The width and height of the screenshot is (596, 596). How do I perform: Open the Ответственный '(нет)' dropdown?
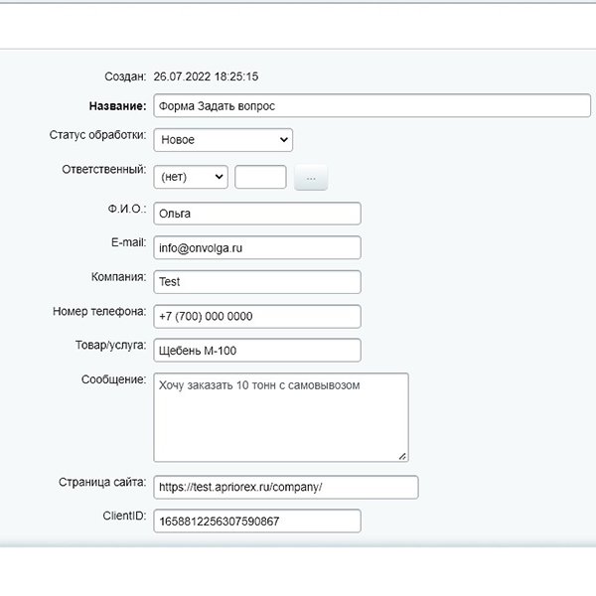191,177
